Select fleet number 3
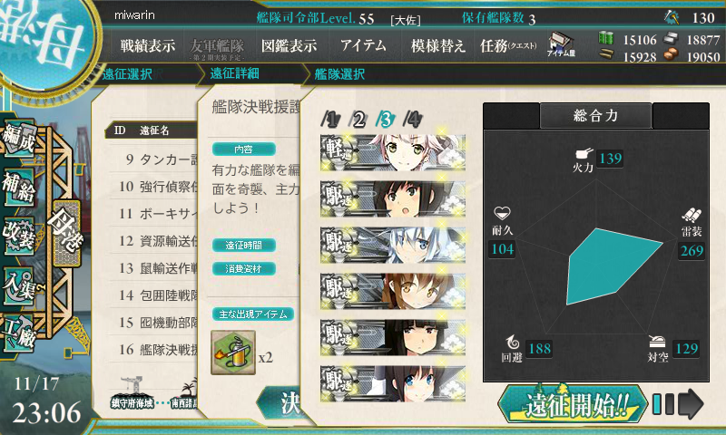Viewport: 726px width, 435px height. click(x=385, y=120)
